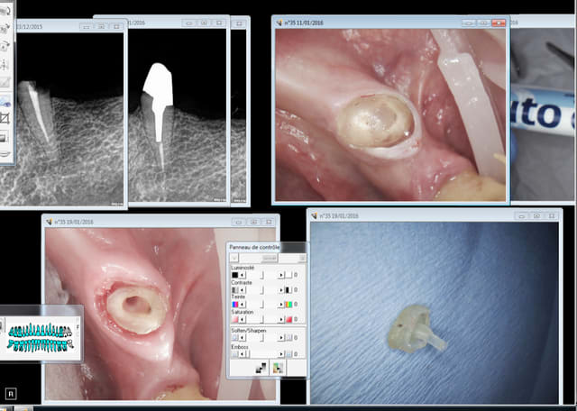
Task: Click the Panneau de contrôle title bar
Action: pyautogui.click(x=257, y=246)
